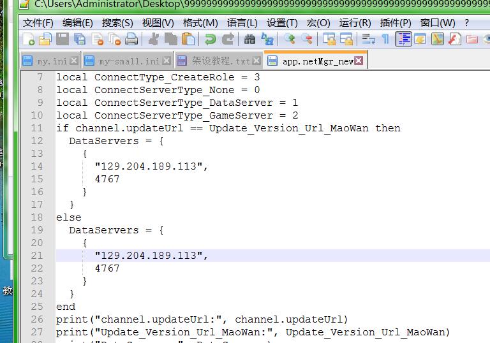Viewport: 490px width, 343px height.
Task: Open the 格式(M) menu
Action: pyautogui.click(x=200, y=23)
